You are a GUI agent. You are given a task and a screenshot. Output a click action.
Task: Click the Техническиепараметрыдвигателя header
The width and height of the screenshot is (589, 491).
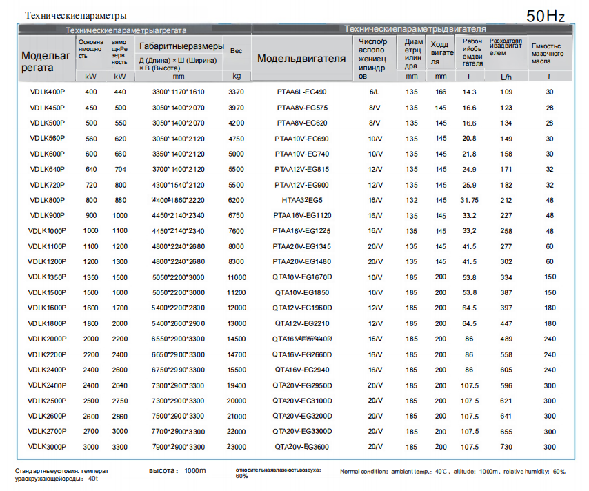click(x=415, y=29)
